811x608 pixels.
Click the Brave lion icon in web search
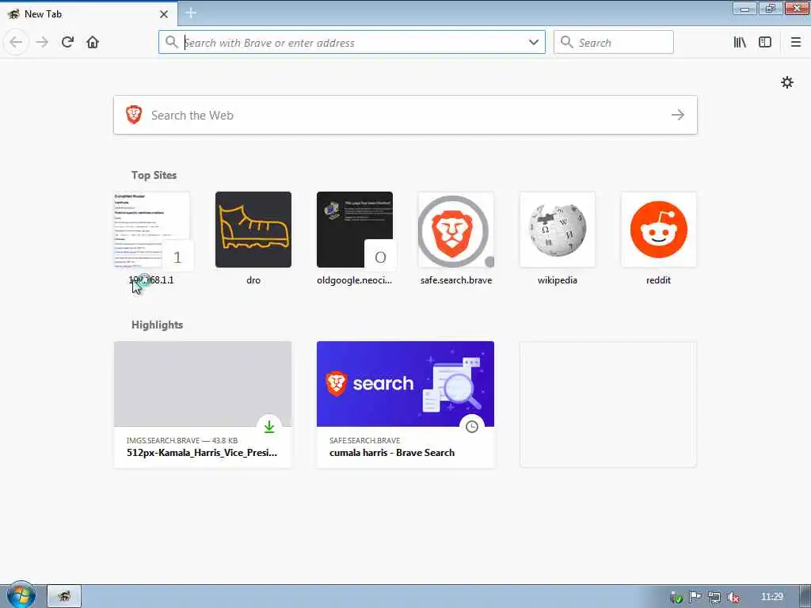(134, 115)
